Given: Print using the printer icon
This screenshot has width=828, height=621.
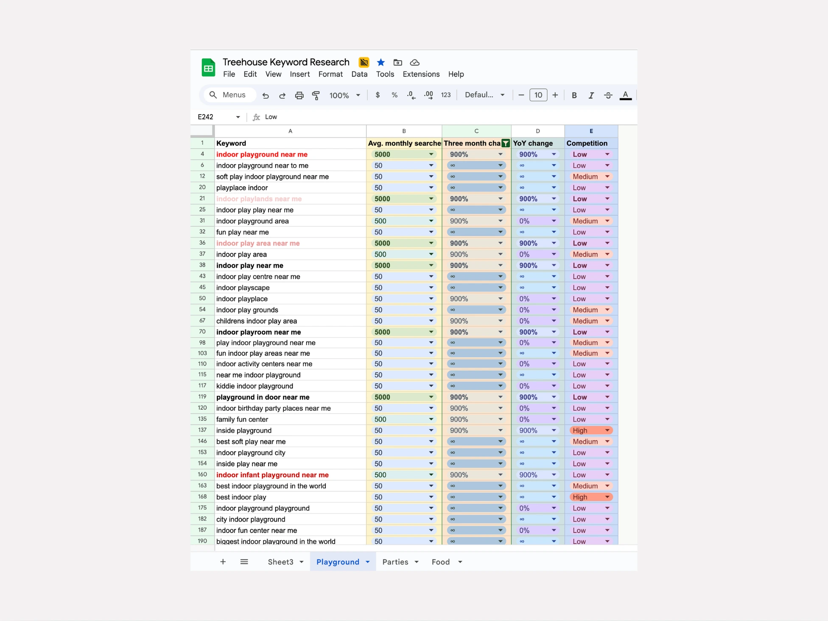Looking at the screenshot, I should click(299, 95).
